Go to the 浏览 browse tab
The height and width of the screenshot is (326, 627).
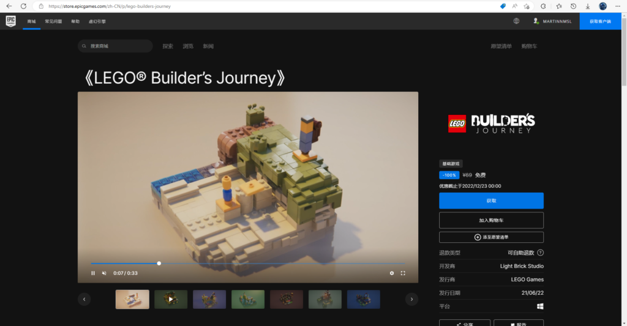188,46
